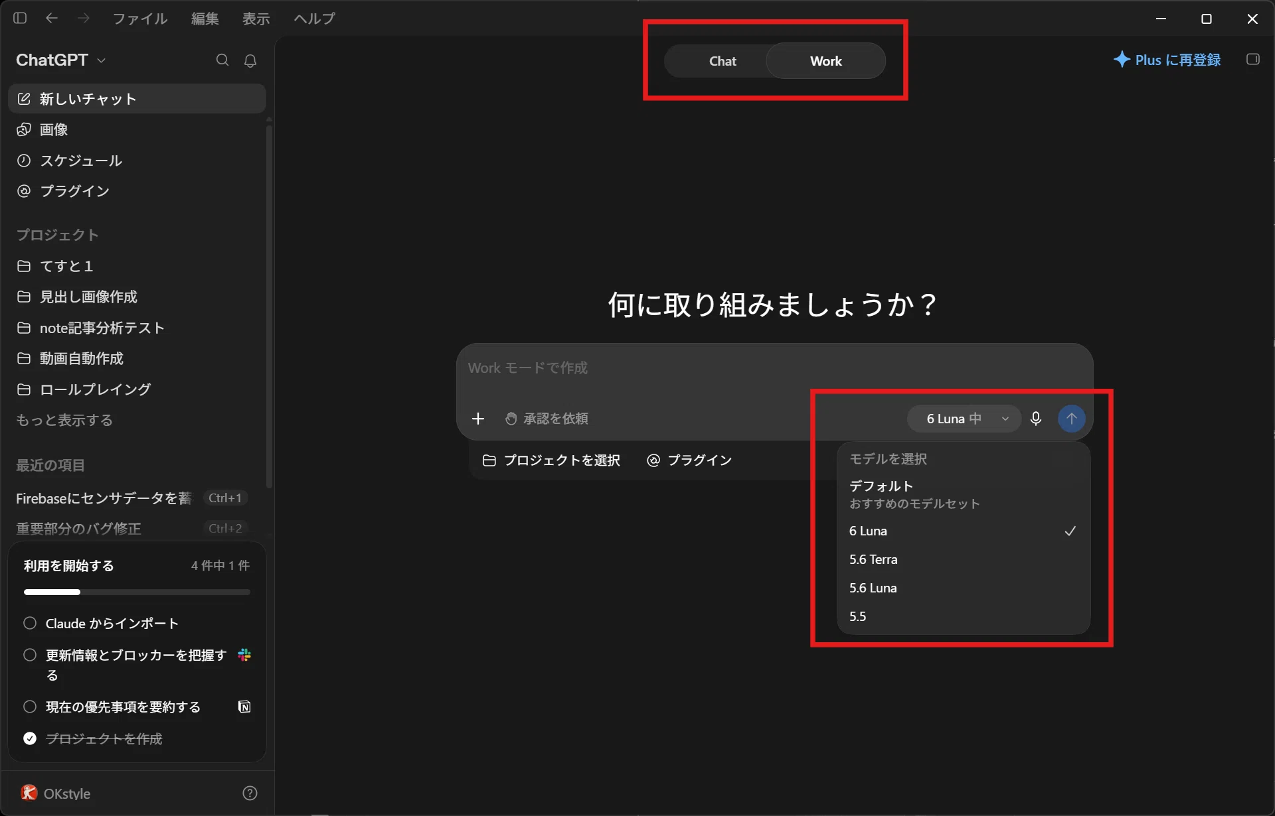The height and width of the screenshot is (816, 1275).
Task: Switch to Work mode
Action: click(x=825, y=61)
